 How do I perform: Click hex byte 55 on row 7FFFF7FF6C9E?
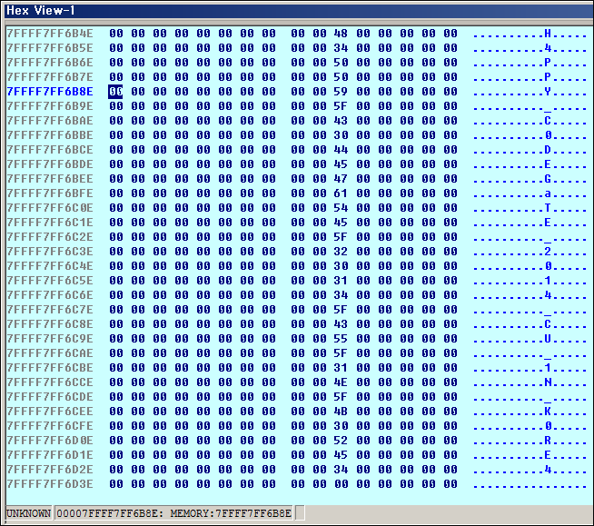[341, 339]
